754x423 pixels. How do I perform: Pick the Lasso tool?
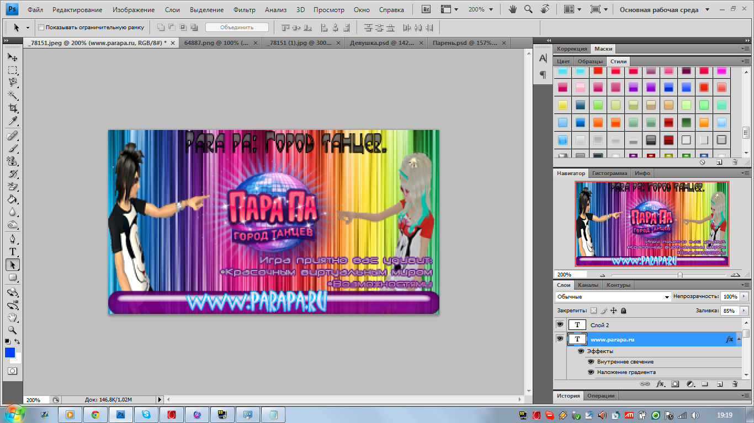(x=13, y=83)
